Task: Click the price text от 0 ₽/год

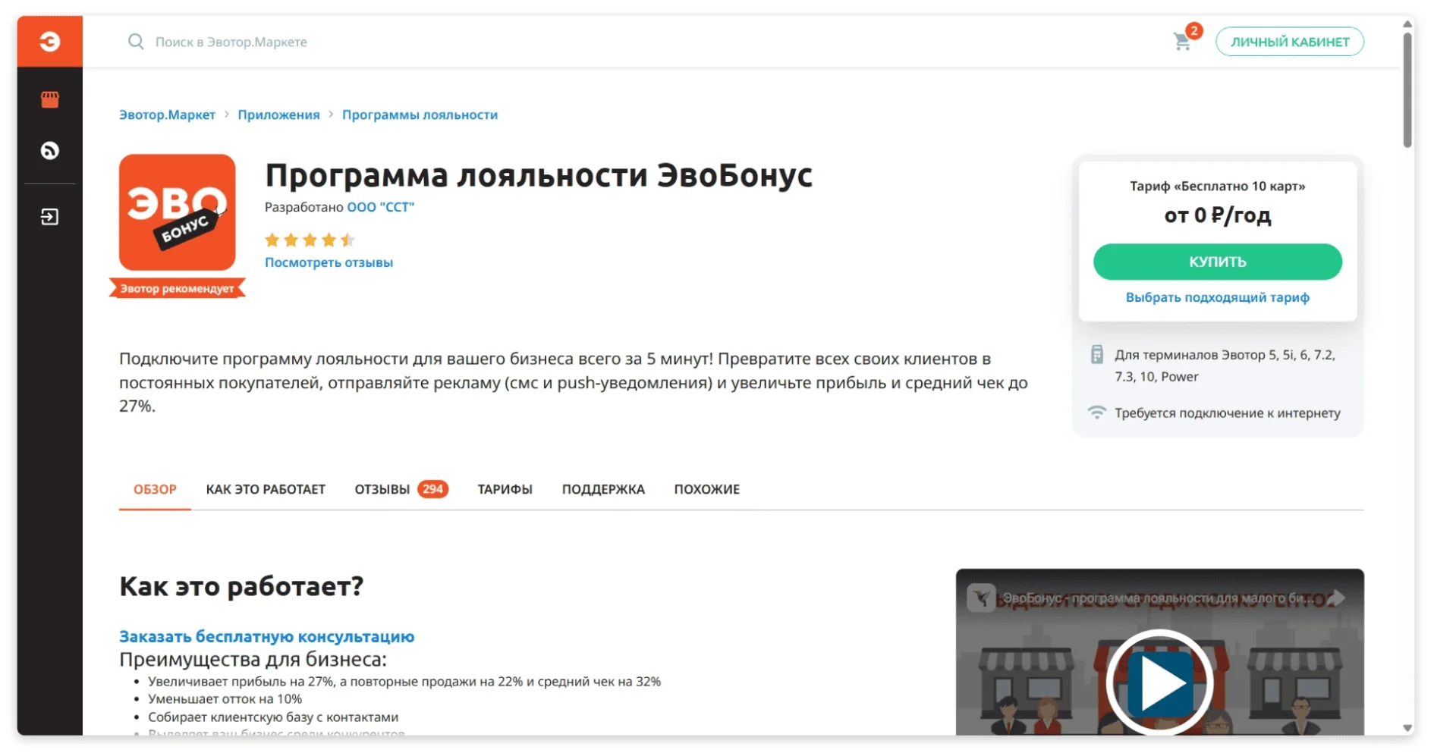Action: (1217, 215)
